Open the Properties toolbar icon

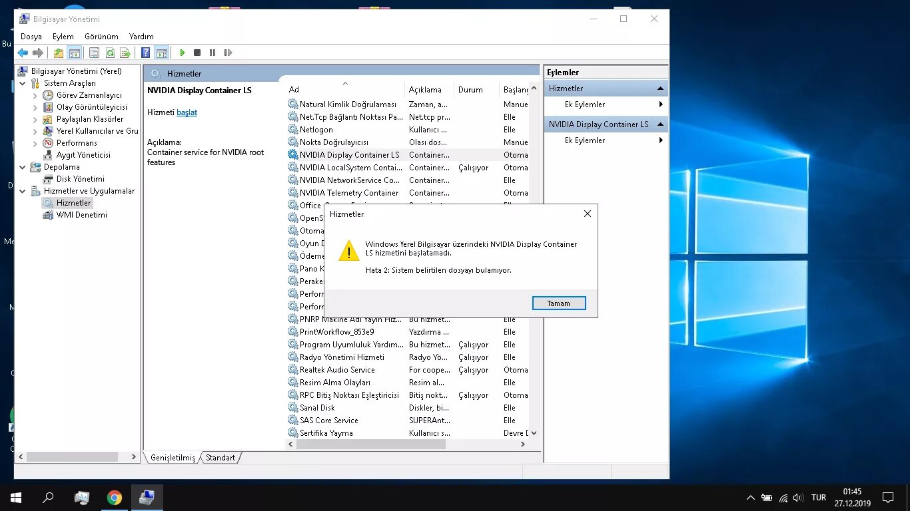coord(94,53)
